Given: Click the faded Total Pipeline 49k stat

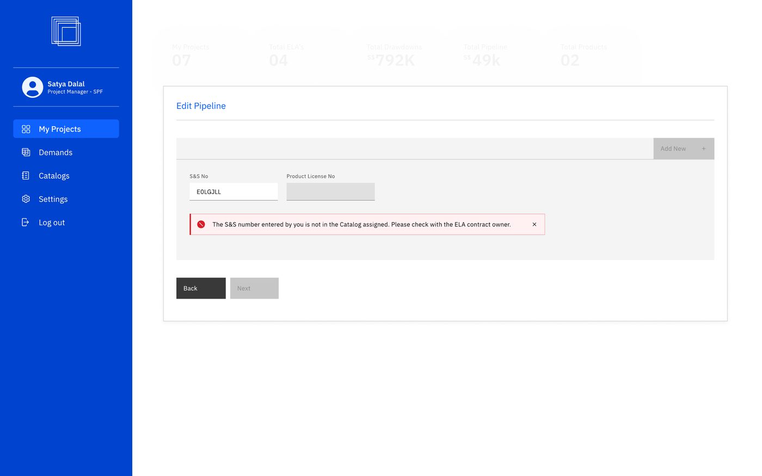Looking at the screenshot, I should pos(485,55).
